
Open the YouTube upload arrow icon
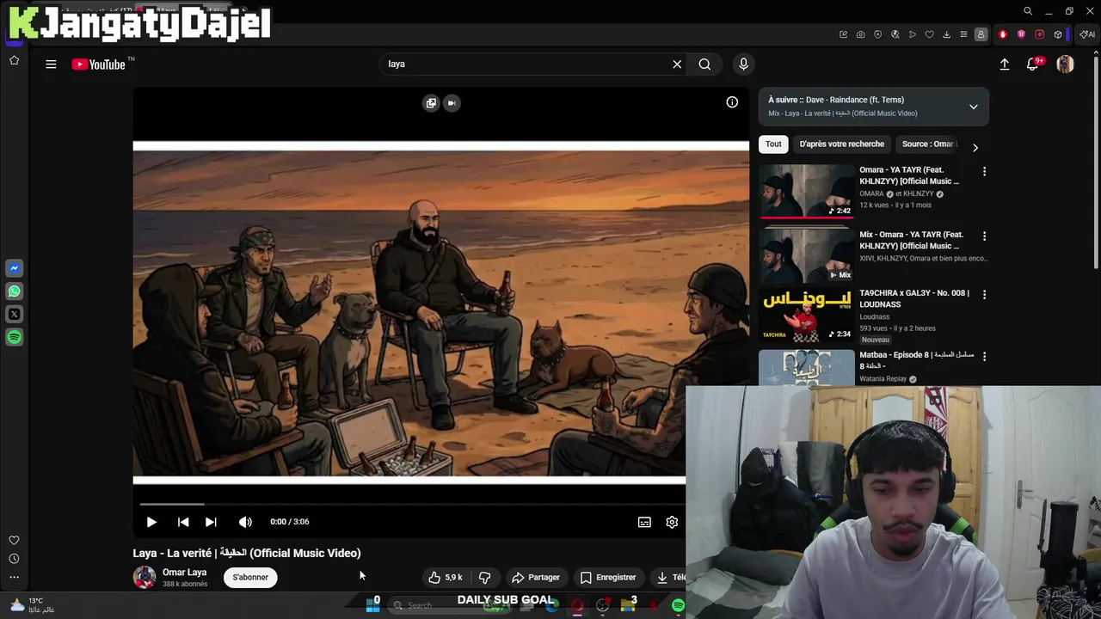tap(1004, 64)
